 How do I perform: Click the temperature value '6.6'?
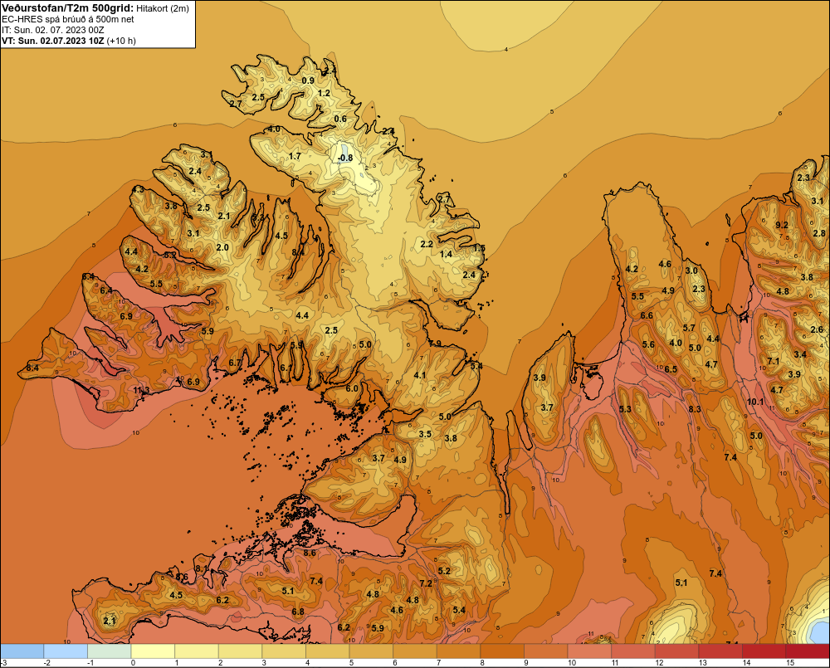coord(647,315)
